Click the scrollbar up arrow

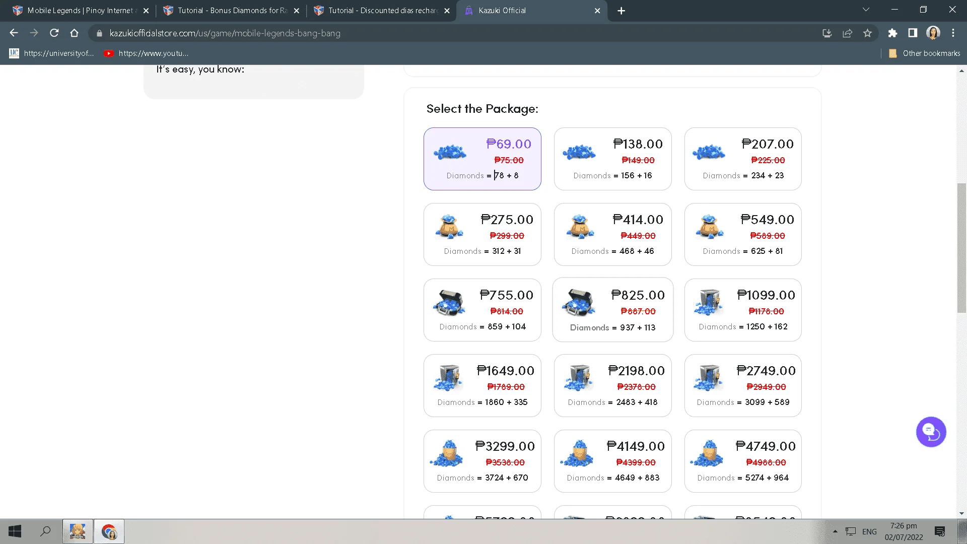(x=961, y=71)
